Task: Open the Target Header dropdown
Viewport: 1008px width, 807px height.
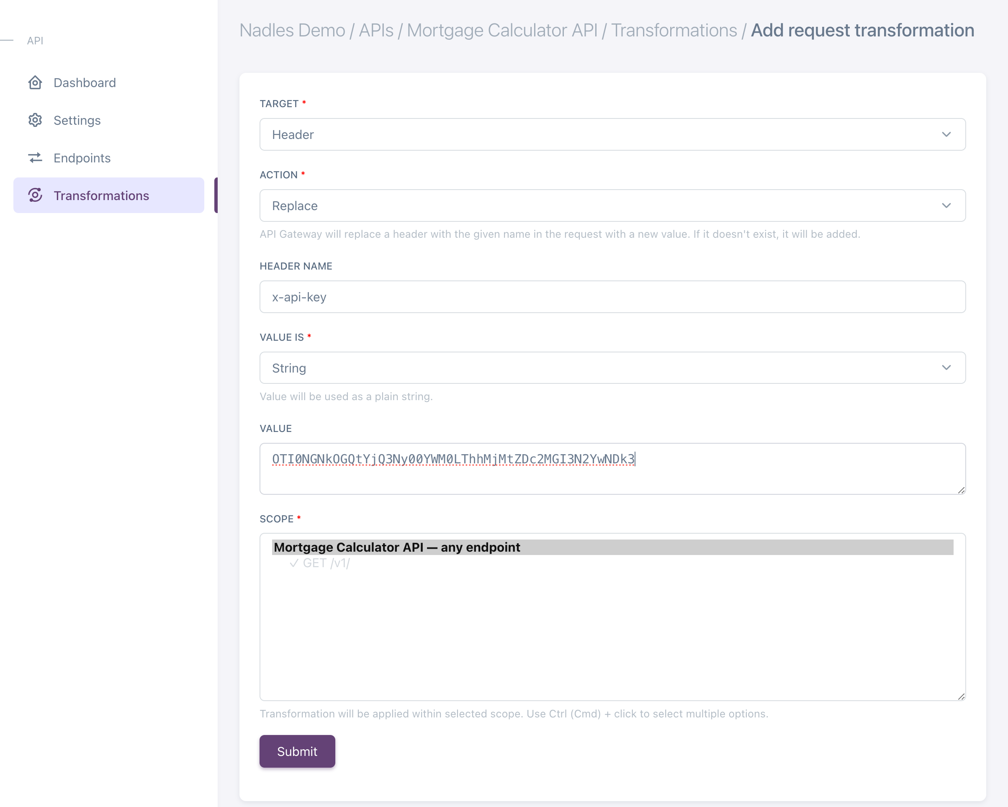Action: coord(612,135)
